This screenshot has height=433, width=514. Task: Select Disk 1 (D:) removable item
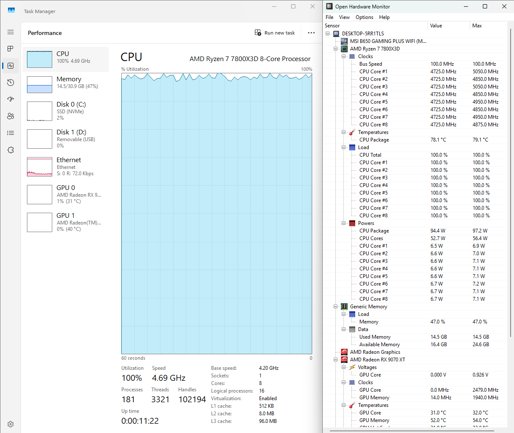click(66, 139)
